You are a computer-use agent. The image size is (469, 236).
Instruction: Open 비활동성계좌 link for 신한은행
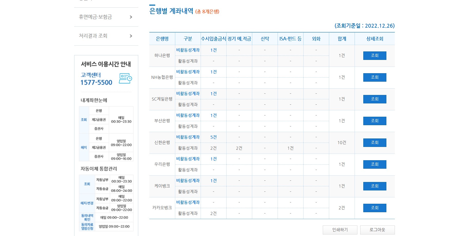pos(188,137)
